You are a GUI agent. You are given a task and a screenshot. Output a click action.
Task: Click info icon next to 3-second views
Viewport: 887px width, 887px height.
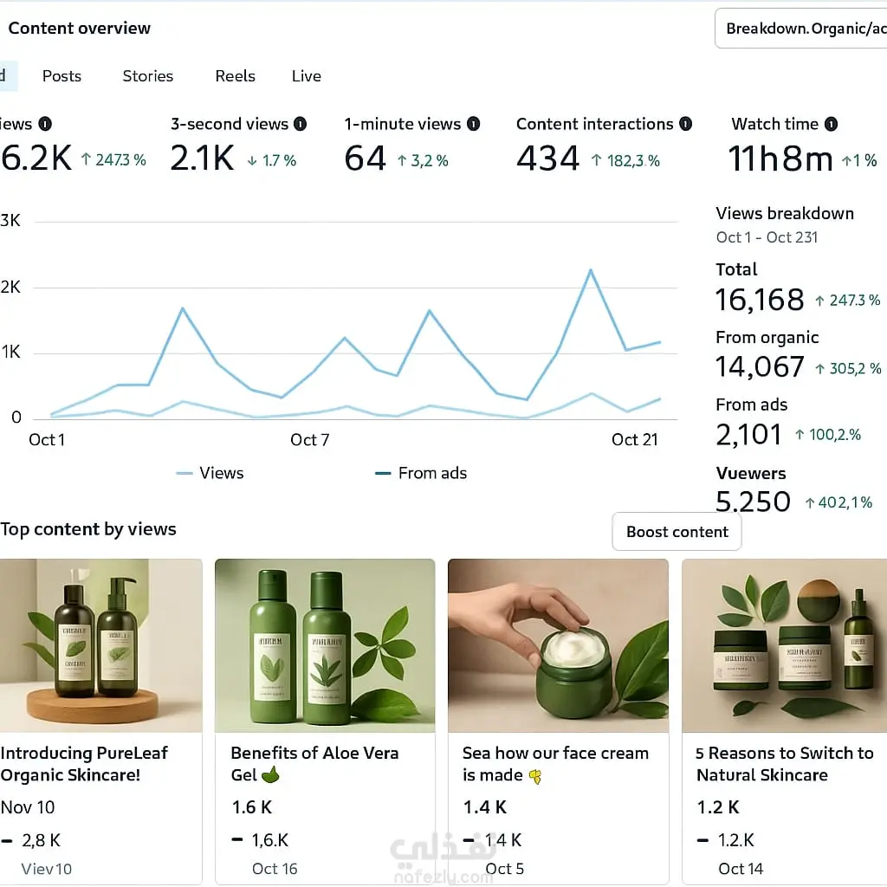pos(301,124)
